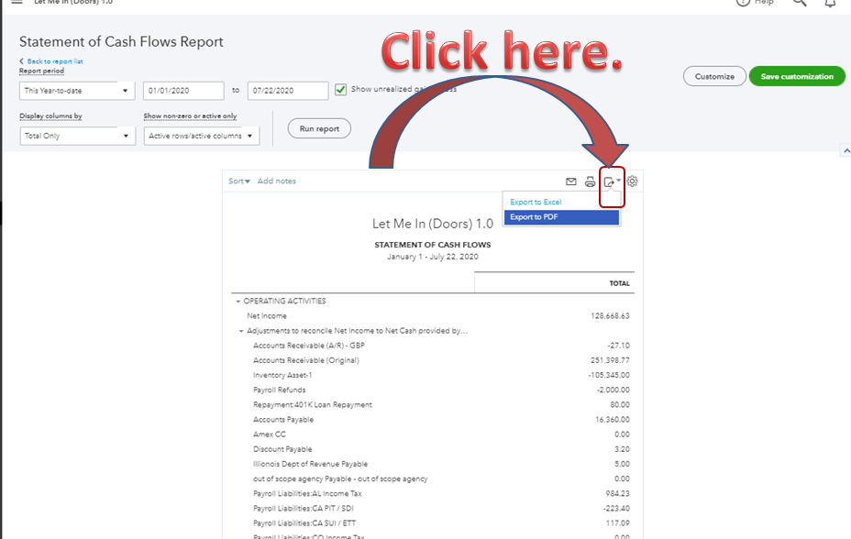Click Payroll Liabilities:AL Income Tax amount 984.23
Screen dimensions: 851x539
click(x=618, y=493)
